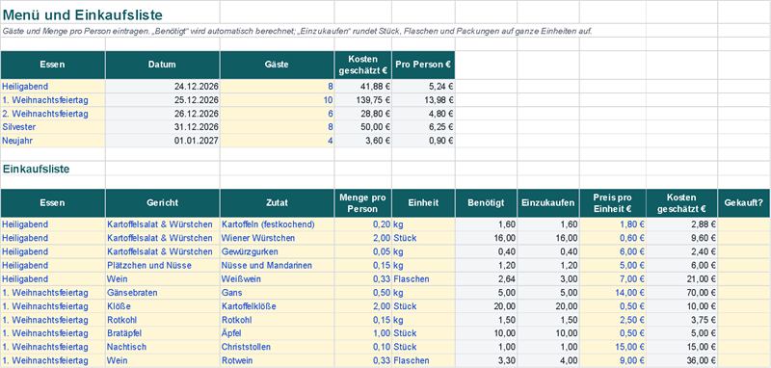Click the date cell 26.12.2026

coord(162,114)
